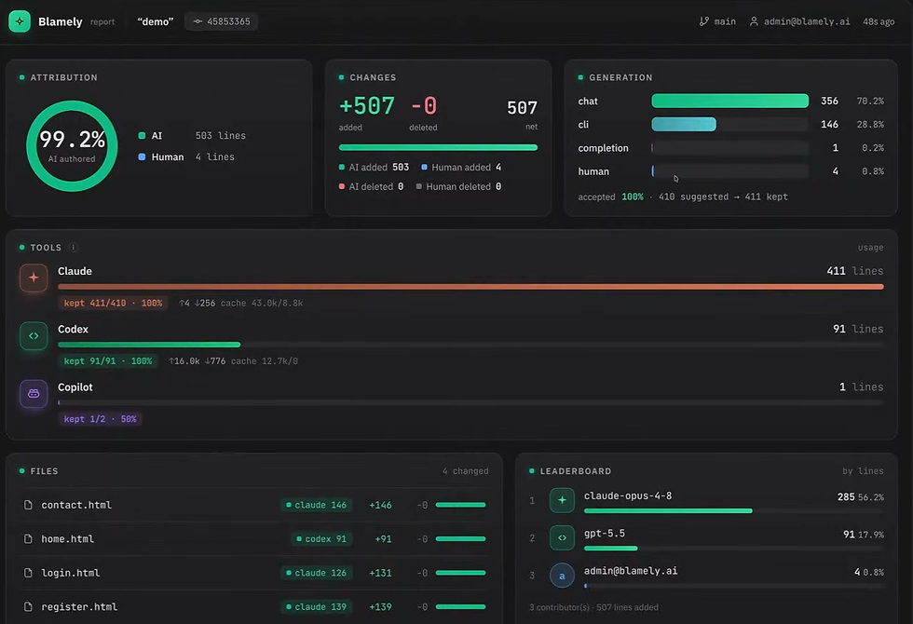The image size is (913, 624).
Task: Click the commit hash 45853365 badge
Action: pyautogui.click(x=222, y=21)
